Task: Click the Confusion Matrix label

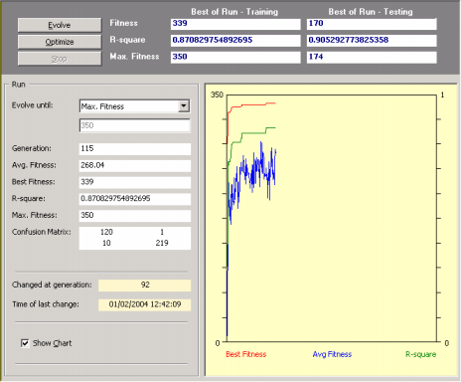Action: coord(42,232)
